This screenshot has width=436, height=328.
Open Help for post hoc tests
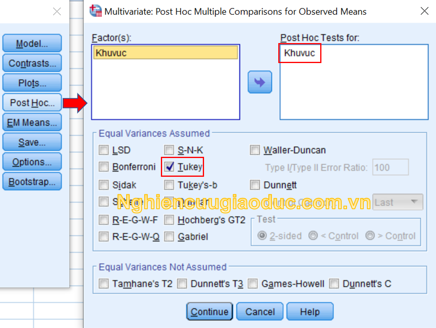[309, 312]
